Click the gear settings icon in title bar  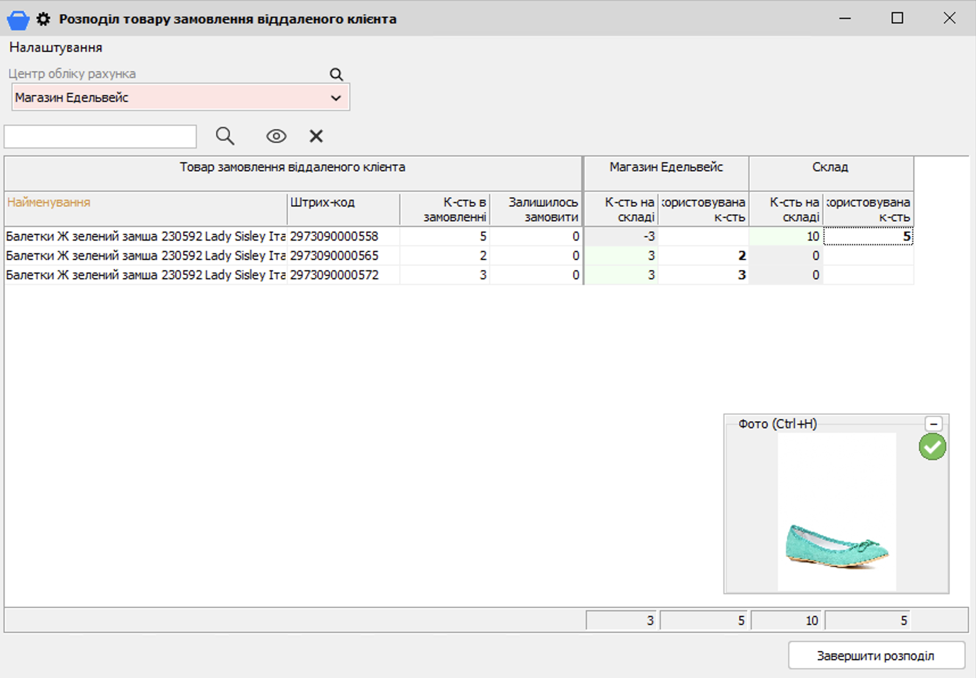43,19
